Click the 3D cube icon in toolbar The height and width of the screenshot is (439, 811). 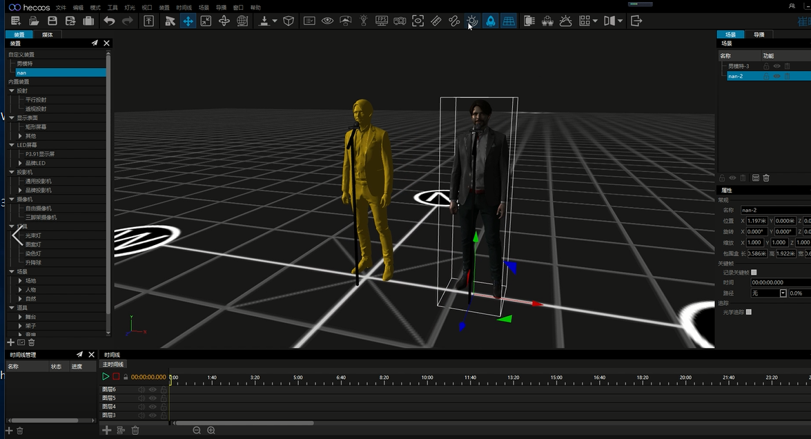pyautogui.click(x=289, y=21)
